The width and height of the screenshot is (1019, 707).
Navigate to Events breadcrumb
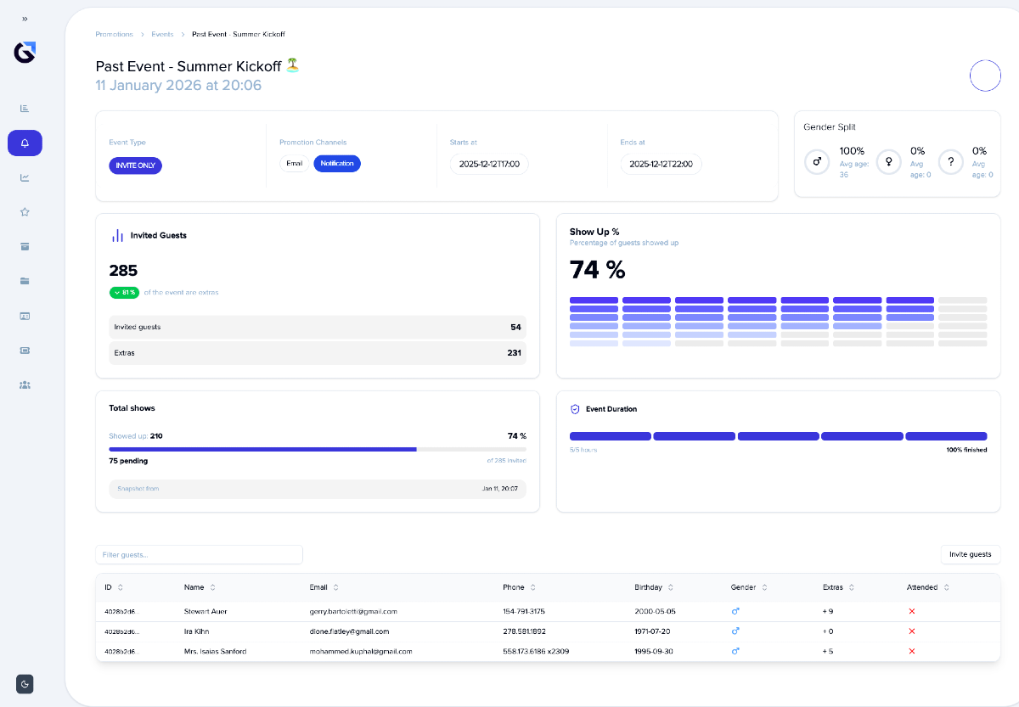(162, 35)
